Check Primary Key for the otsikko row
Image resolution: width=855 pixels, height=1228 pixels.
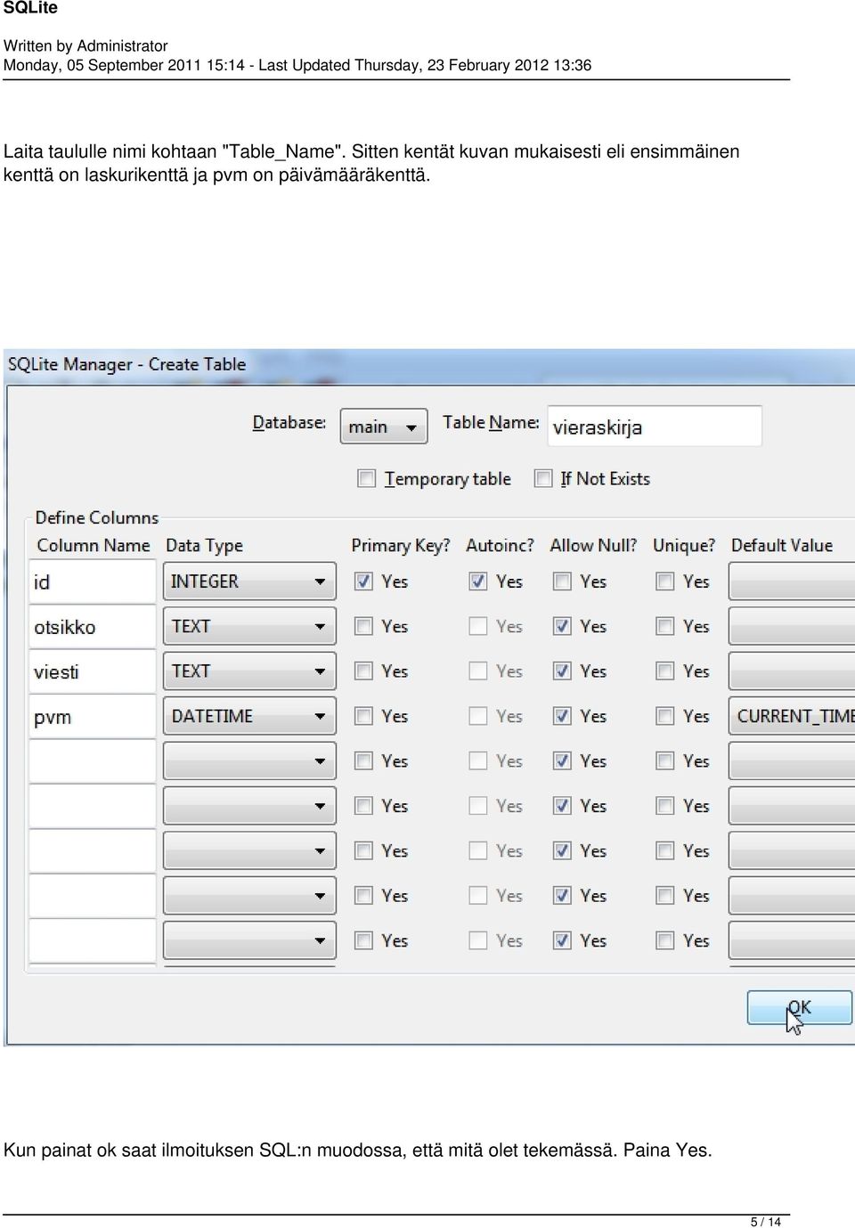pos(363,626)
